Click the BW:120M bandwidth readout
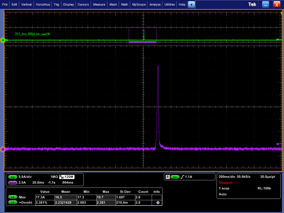The width and height of the screenshot is (284, 213). [67, 177]
